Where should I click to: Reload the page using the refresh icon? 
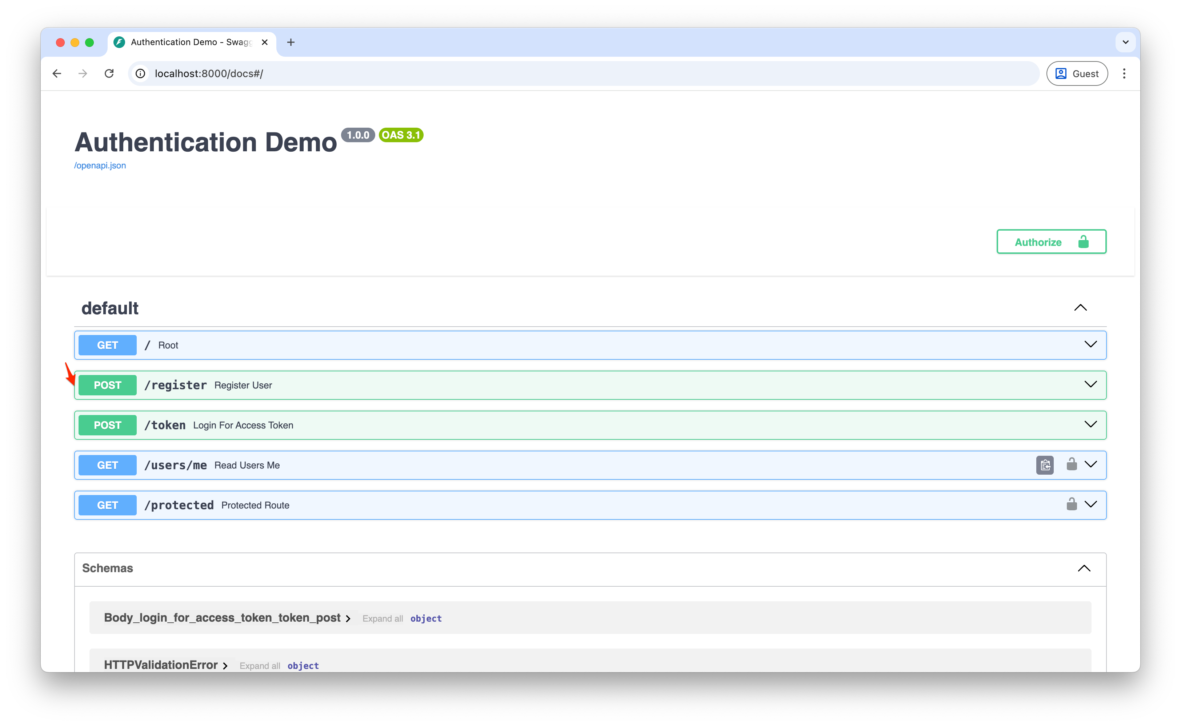[x=109, y=73]
